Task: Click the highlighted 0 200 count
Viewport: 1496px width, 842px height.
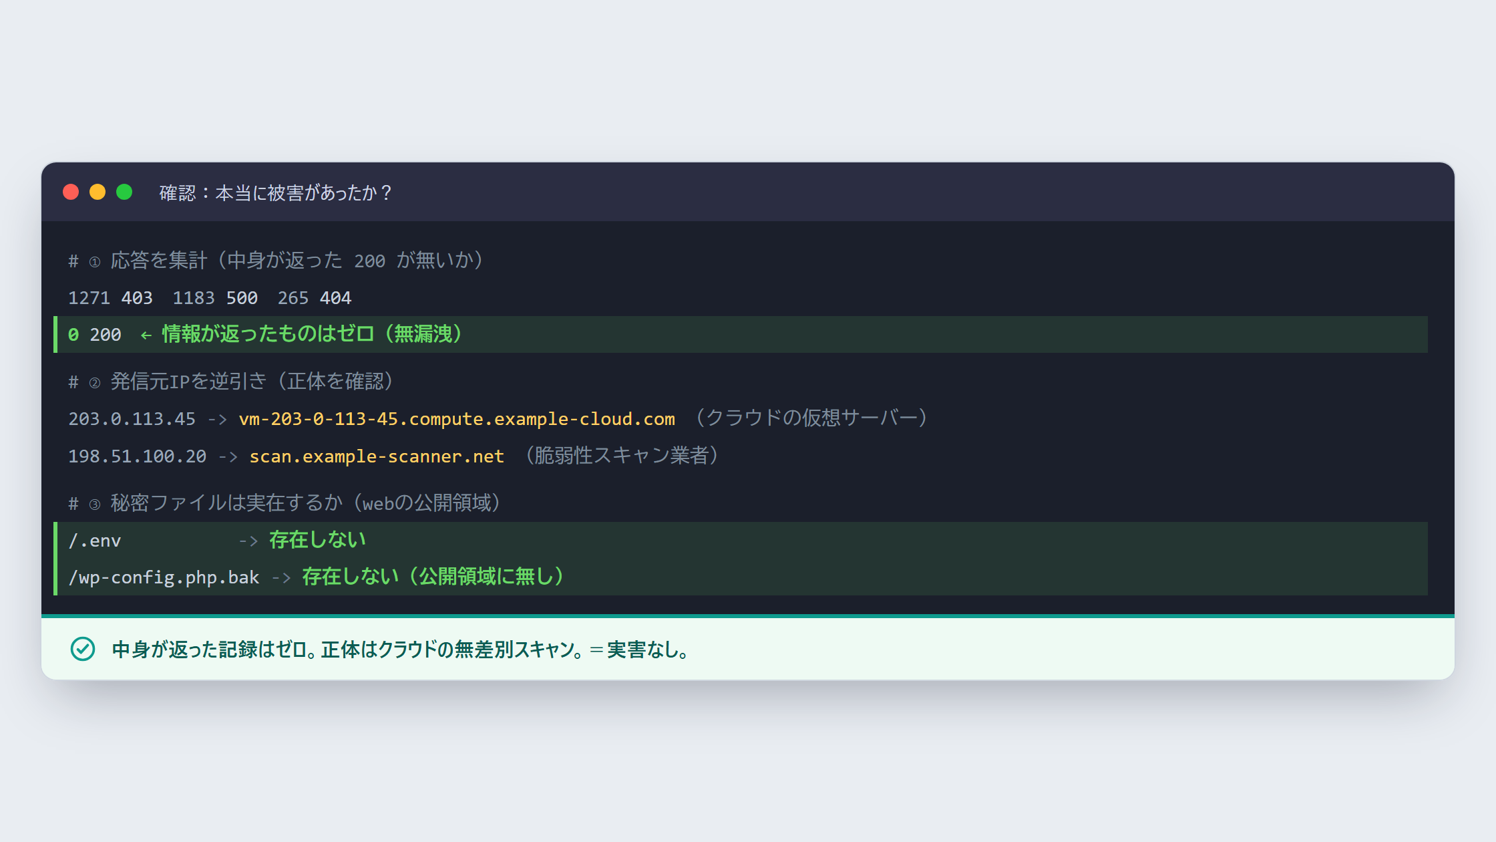Action: point(95,335)
